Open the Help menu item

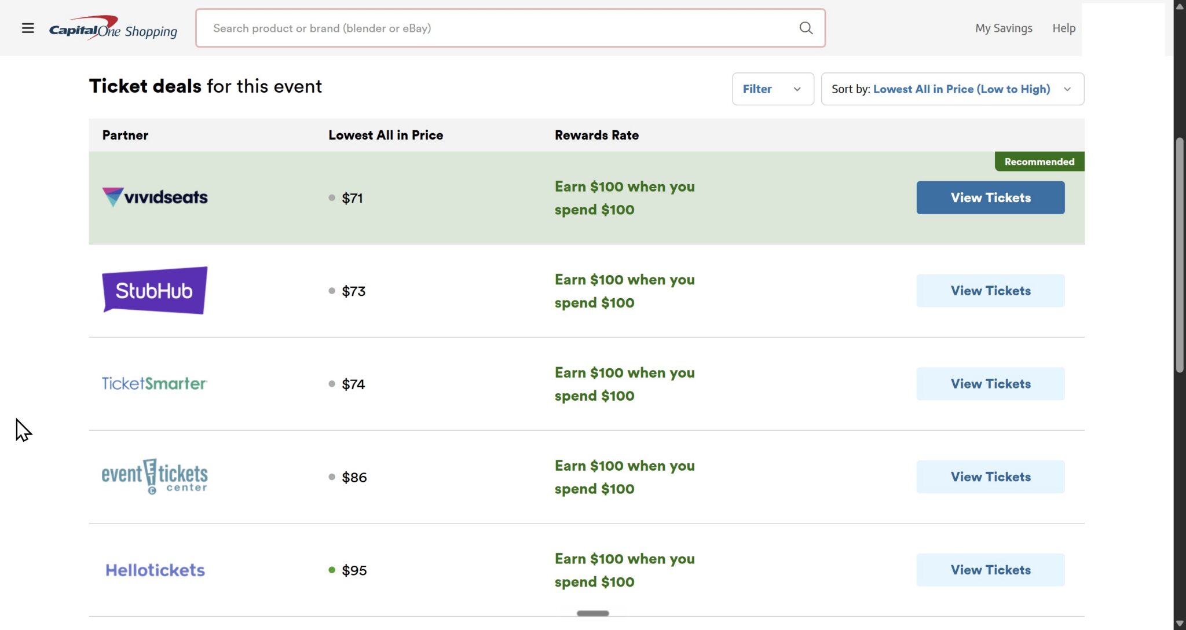(1064, 28)
